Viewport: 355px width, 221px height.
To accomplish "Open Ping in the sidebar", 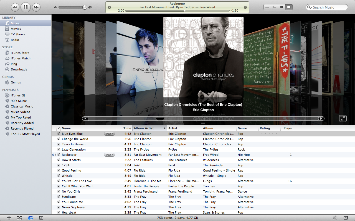I will [26, 64].
